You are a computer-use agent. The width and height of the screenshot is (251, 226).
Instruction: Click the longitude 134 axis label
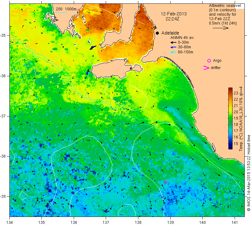10,223
